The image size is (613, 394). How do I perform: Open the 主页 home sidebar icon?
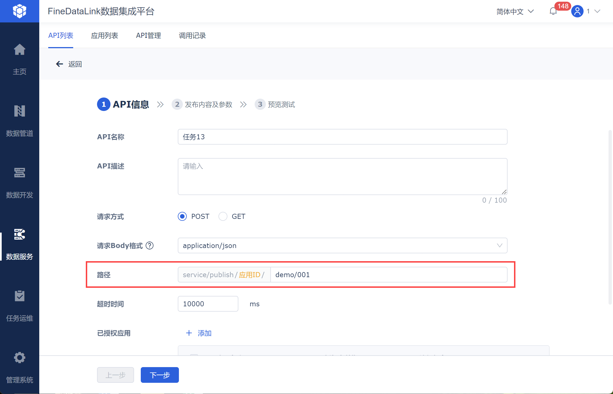(19, 50)
